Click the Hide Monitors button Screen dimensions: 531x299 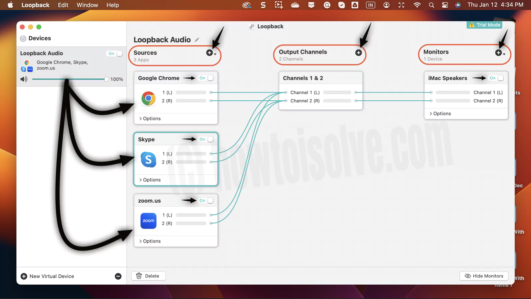(x=484, y=276)
